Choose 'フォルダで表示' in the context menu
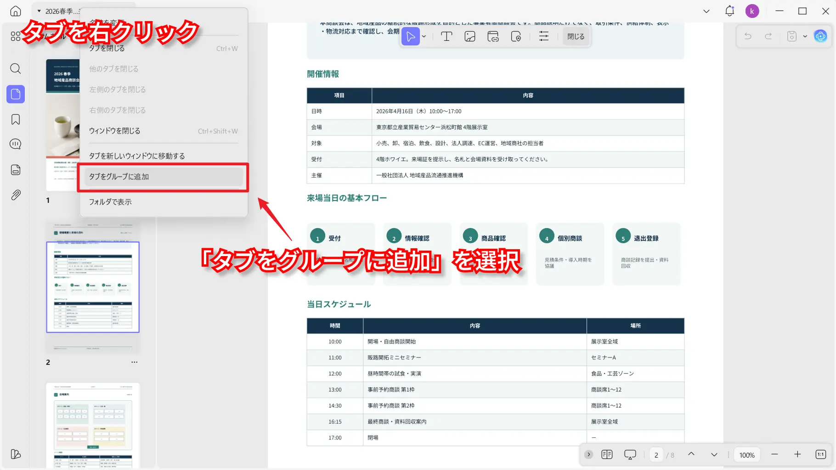The height and width of the screenshot is (470, 836). click(x=164, y=202)
